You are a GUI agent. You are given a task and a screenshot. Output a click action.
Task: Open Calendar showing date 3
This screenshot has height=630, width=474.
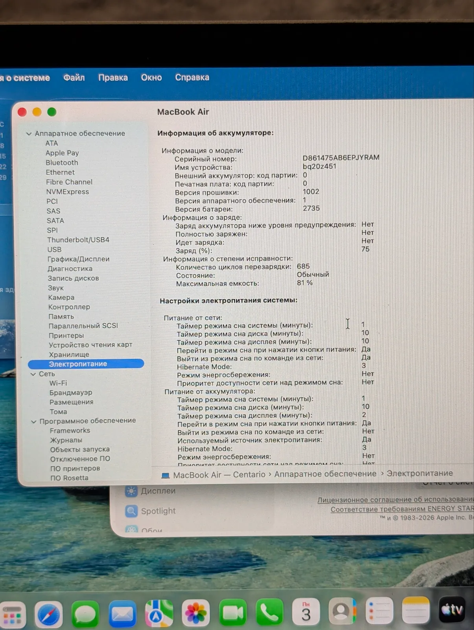tap(306, 612)
